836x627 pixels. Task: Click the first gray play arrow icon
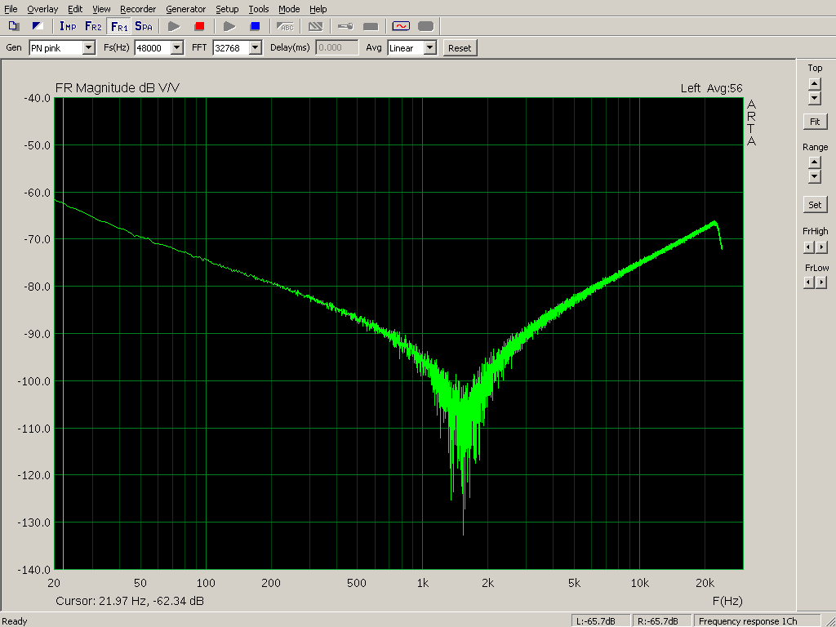174,26
